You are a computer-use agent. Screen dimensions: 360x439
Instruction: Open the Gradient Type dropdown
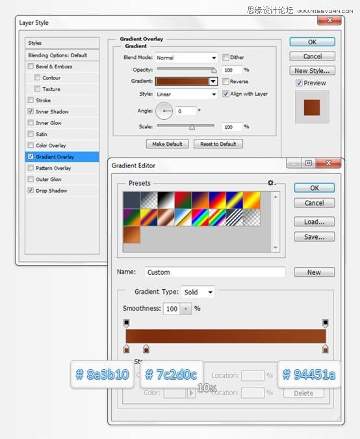coord(198,292)
